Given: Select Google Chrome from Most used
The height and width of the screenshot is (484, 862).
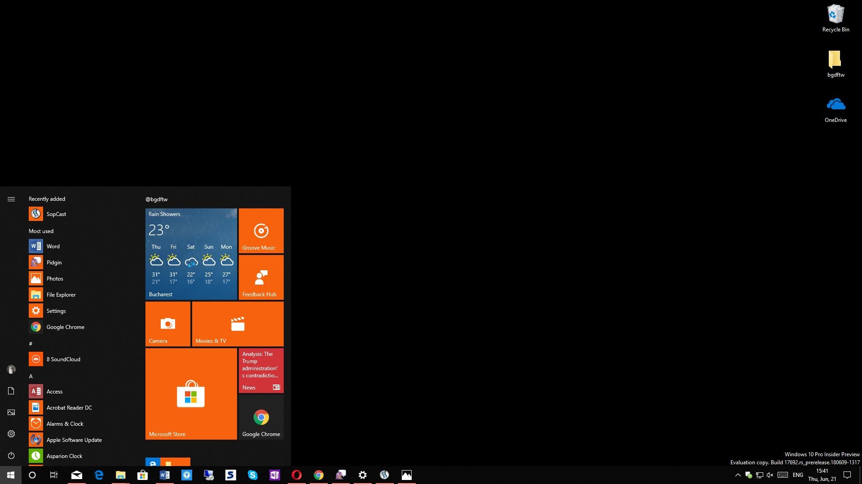Looking at the screenshot, I should (65, 327).
